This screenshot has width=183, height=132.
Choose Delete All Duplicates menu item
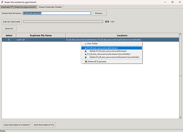coord(111,62)
